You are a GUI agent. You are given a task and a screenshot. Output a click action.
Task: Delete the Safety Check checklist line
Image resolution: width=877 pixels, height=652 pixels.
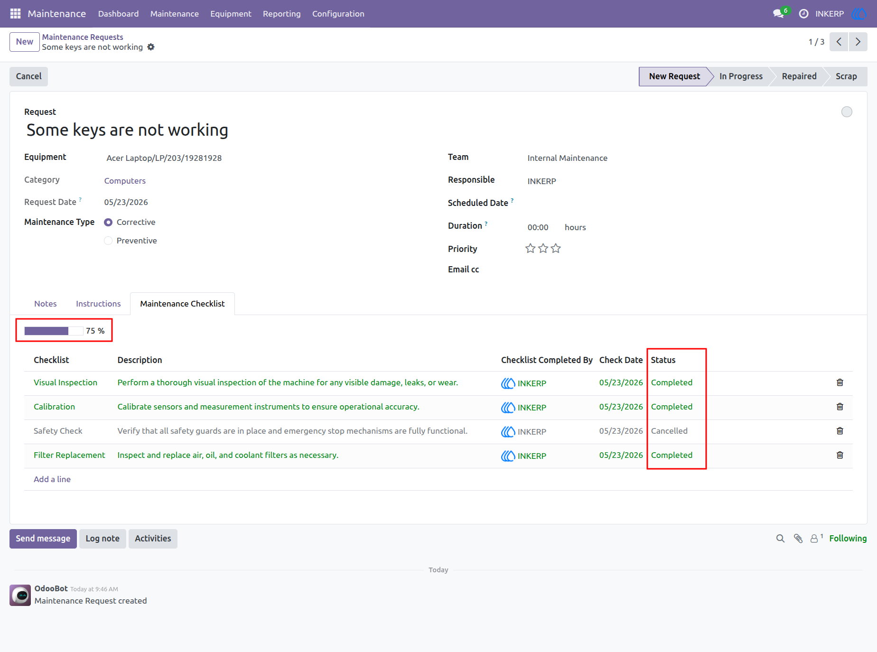pyautogui.click(x=840, y=431)
